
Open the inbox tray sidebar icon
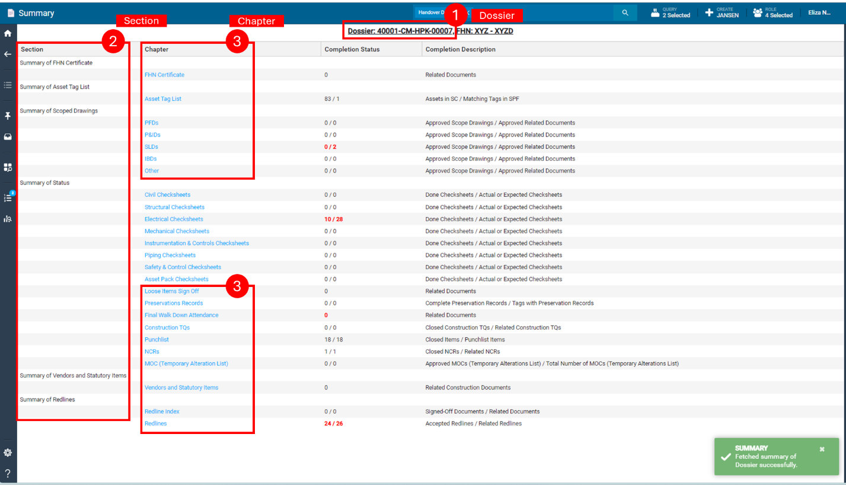(x=8, y=136)
